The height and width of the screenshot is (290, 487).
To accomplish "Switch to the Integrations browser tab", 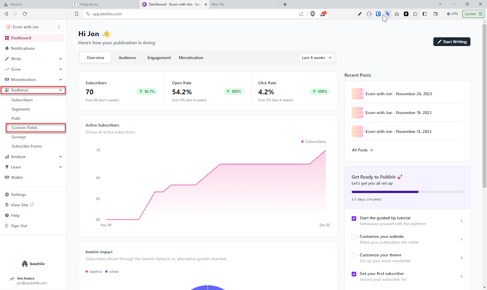I will point(105,4).
